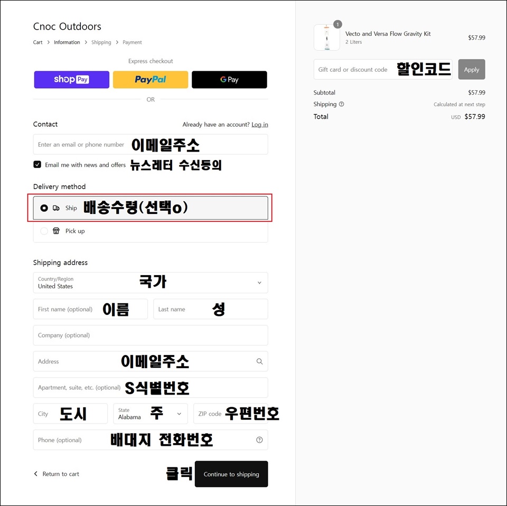Click the Cnoc Outdoors store title
This screenshot has height=506, width=507.
pos(67,26)
